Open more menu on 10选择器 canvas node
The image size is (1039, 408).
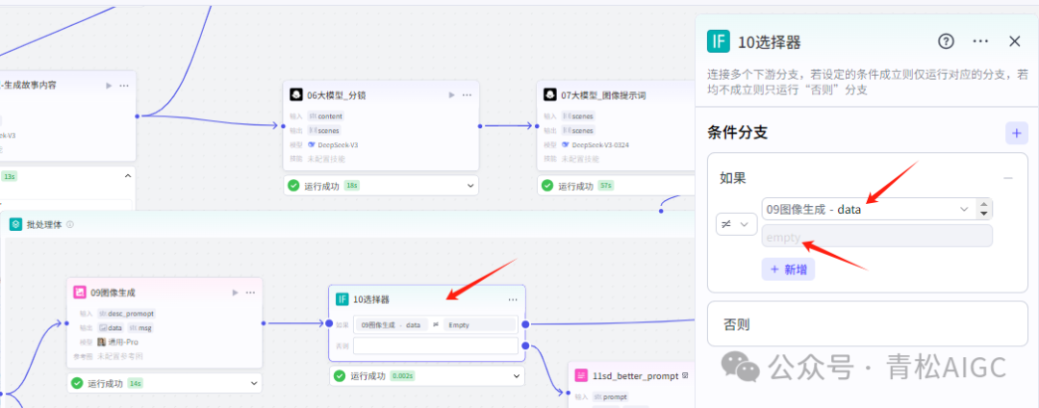[x=513, y=299]
